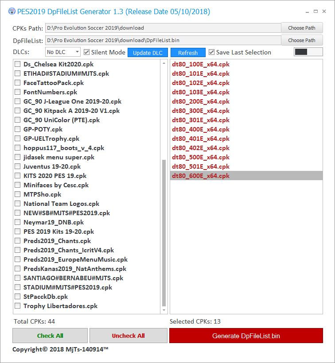The width and height of the screenshot is (335, 363).
Task: Click scroll up arrow of CPK list
Action: (164, 63)
